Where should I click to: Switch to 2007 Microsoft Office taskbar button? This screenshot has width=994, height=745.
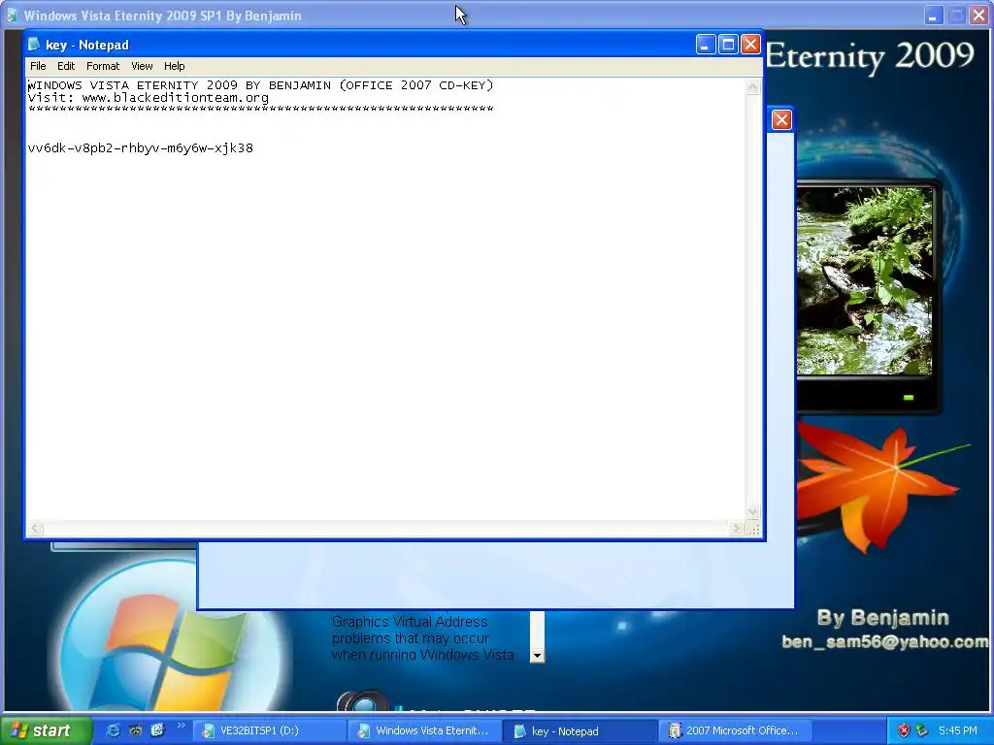point(736,731)
